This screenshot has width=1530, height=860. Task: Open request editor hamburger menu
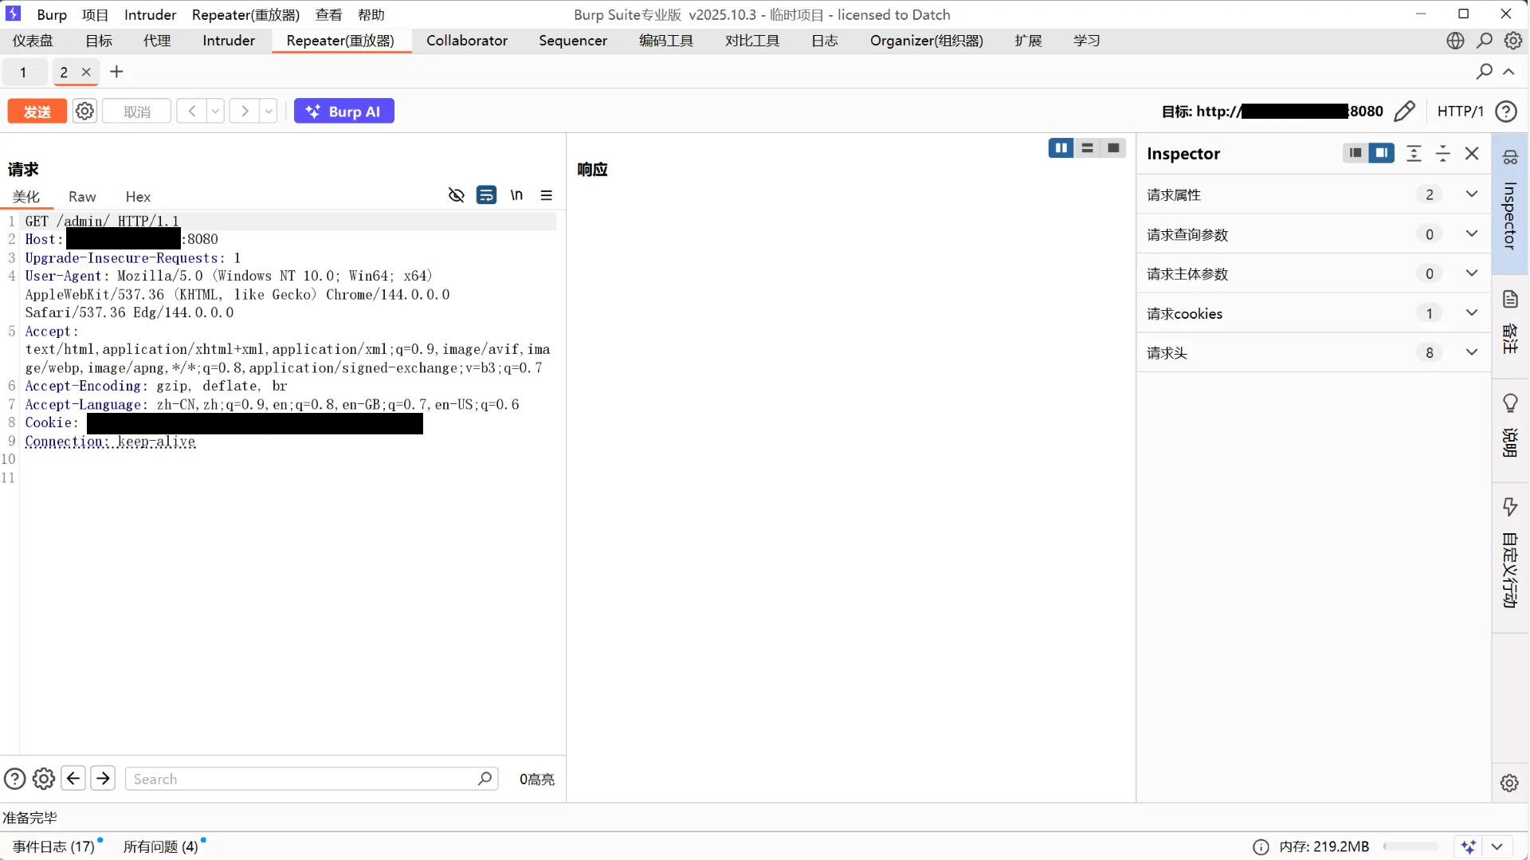point(547,195)
